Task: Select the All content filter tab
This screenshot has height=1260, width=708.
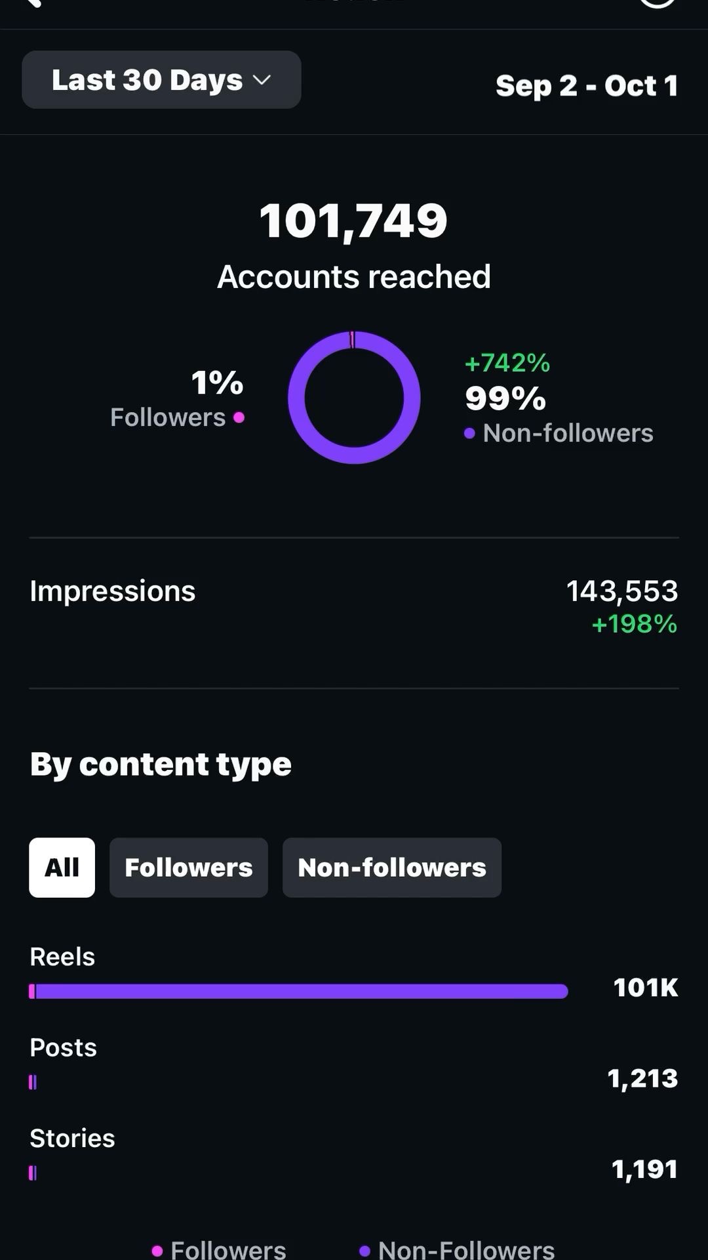Action: [62, 868]
